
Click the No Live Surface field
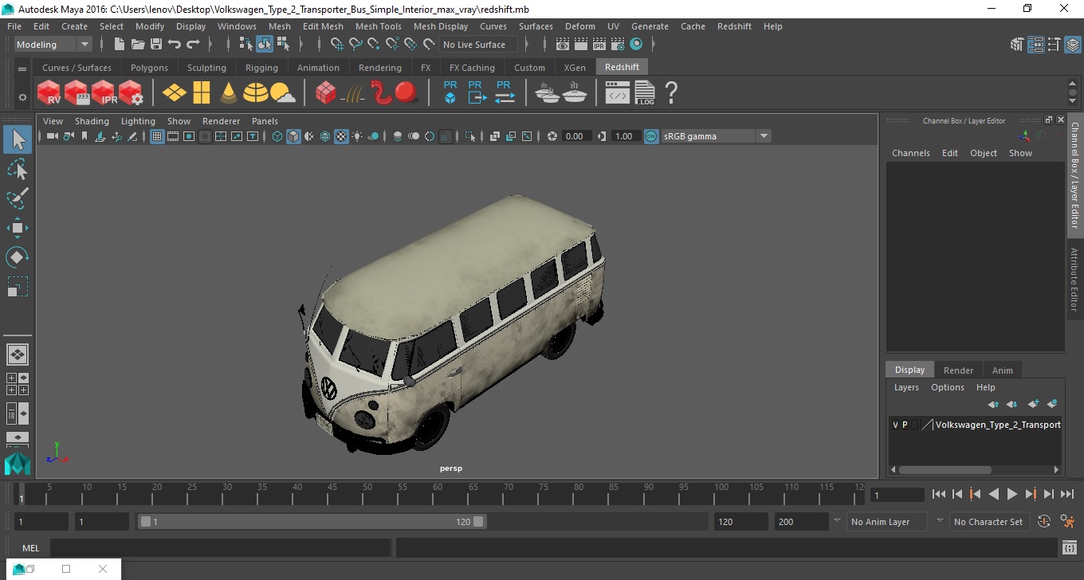pos(477,45)
